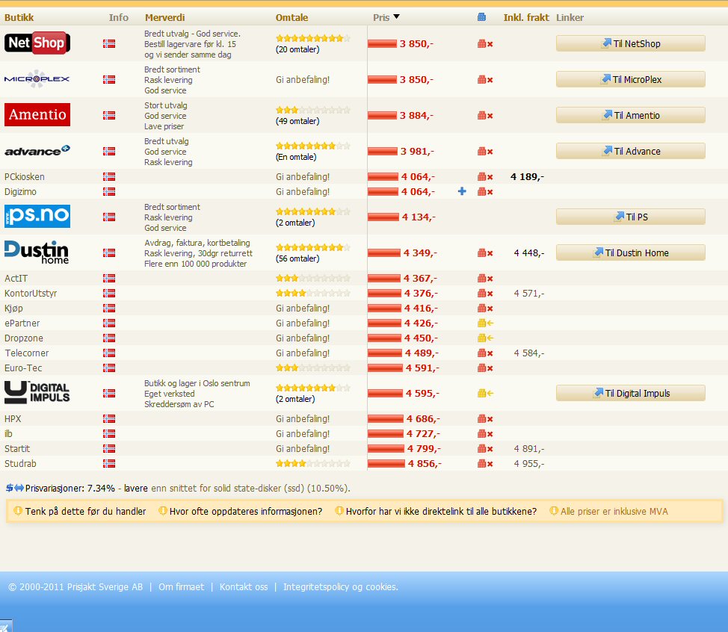Screen dimensions: 728x632
Task: Open the Telecorner store link
Action: [x=26, y=353]
